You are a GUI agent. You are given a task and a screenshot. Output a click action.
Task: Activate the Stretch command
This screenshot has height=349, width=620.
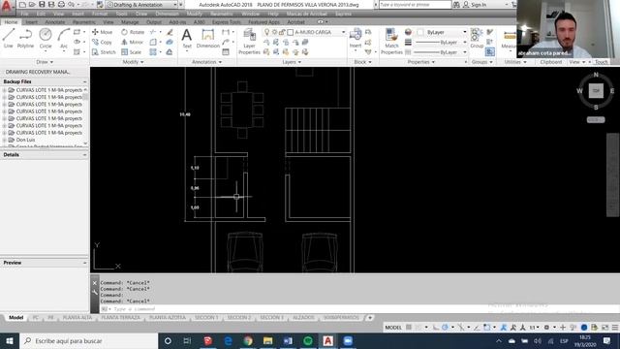(x=104, y=52)
